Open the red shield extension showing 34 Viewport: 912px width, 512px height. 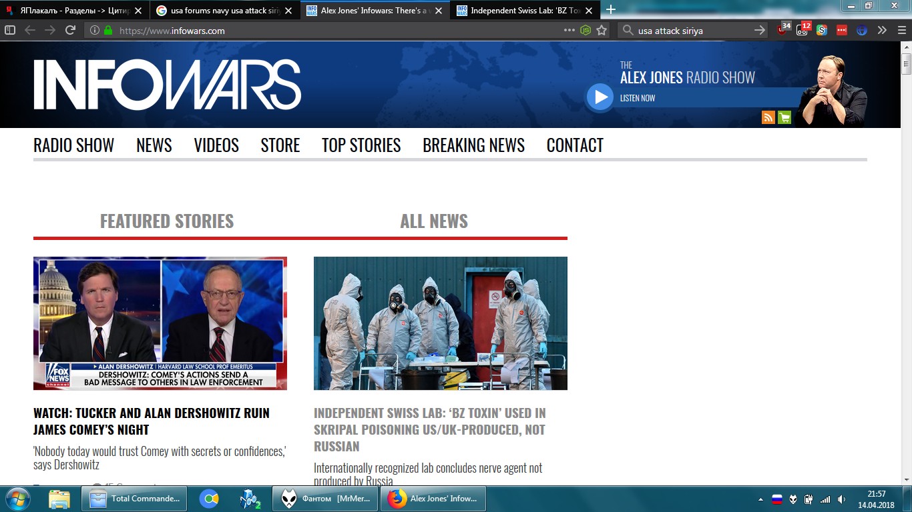point(783,29)
